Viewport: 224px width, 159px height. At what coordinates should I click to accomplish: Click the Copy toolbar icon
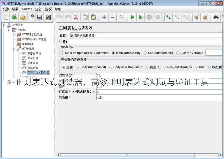[85, 17]
